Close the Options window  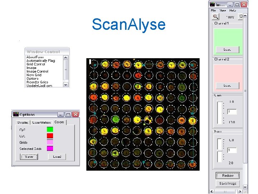pos(76,114)
